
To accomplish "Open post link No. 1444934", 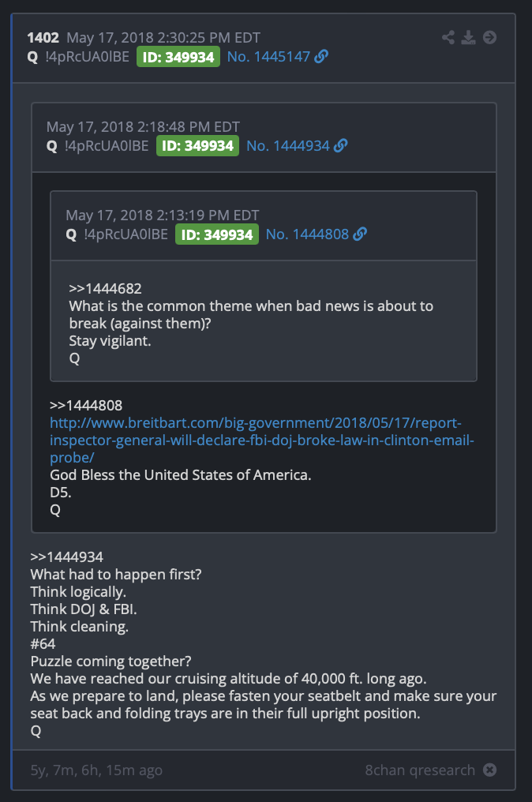I will 288,146.
